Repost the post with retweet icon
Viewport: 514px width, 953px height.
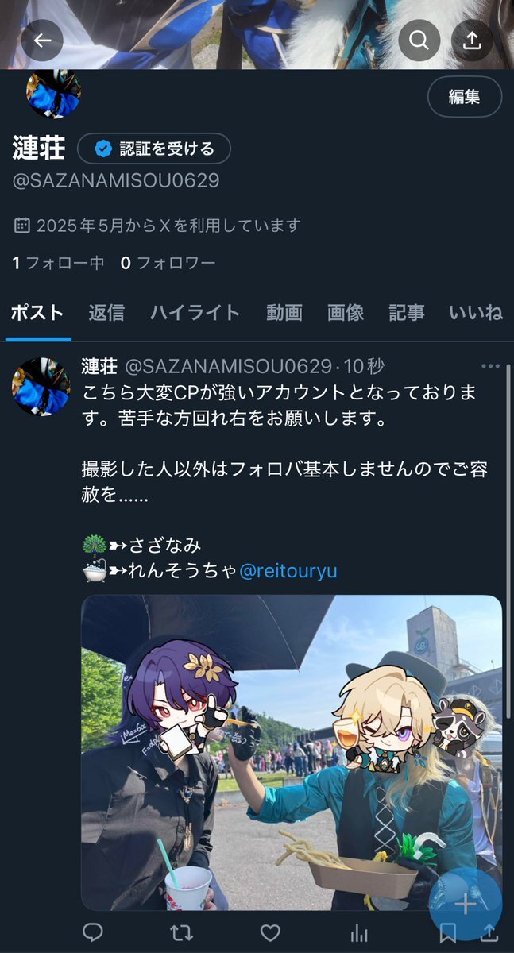(182, 932)
